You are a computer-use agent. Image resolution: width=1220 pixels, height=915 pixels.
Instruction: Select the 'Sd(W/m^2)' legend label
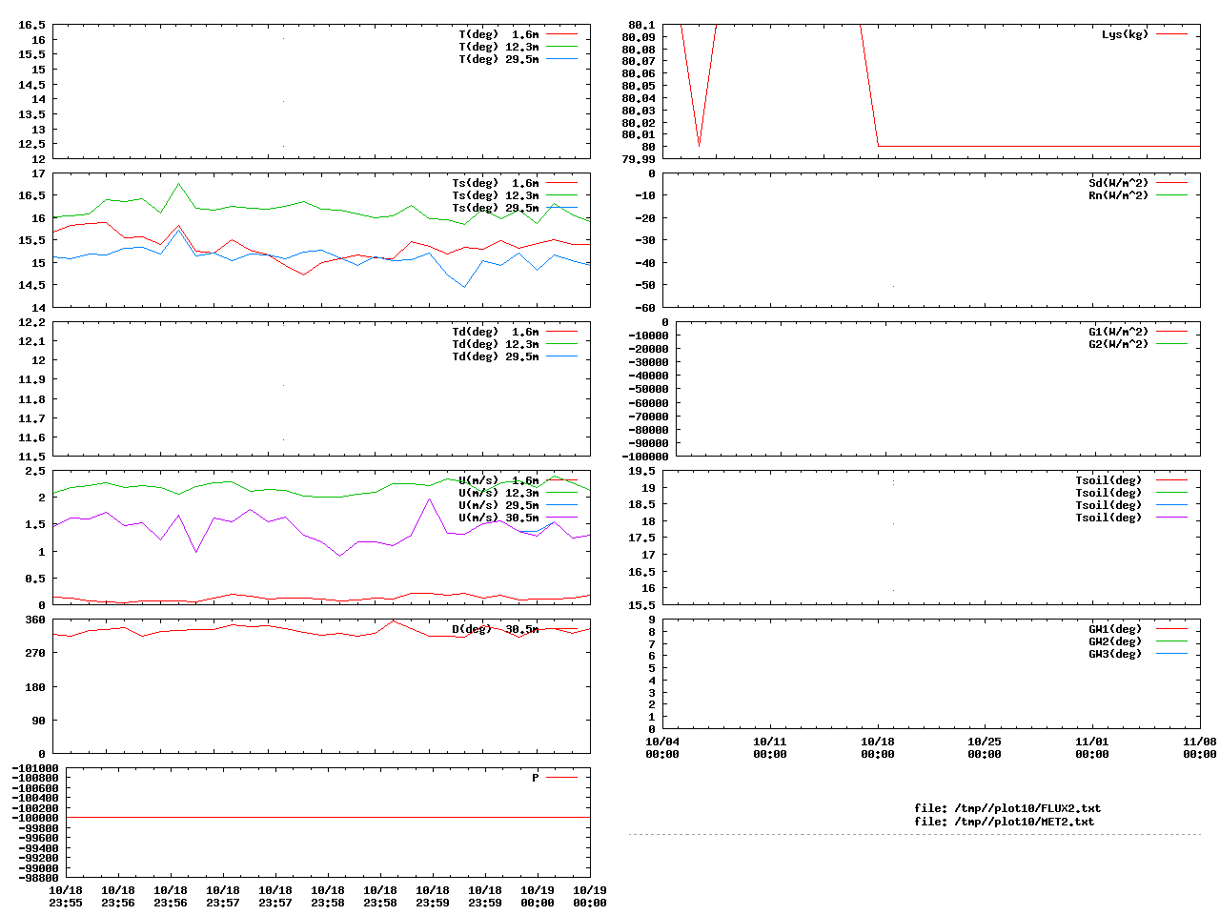(x=1119, y=183)
